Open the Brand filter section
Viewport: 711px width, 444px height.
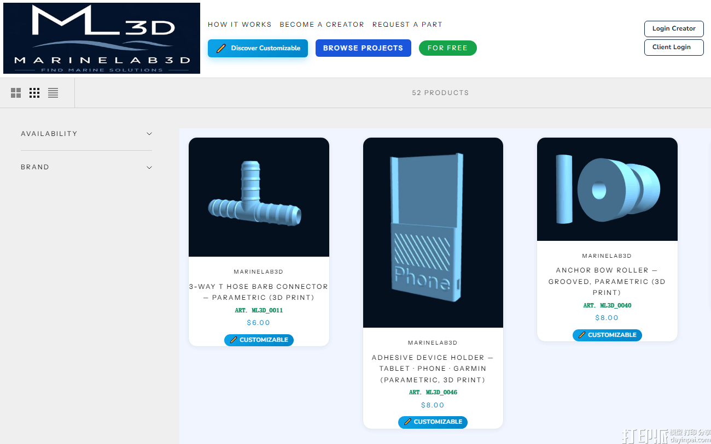(86, 167)
